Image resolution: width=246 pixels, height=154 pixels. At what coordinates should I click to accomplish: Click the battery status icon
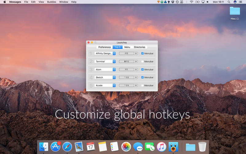pyautogui.click(x=197, y=2)
